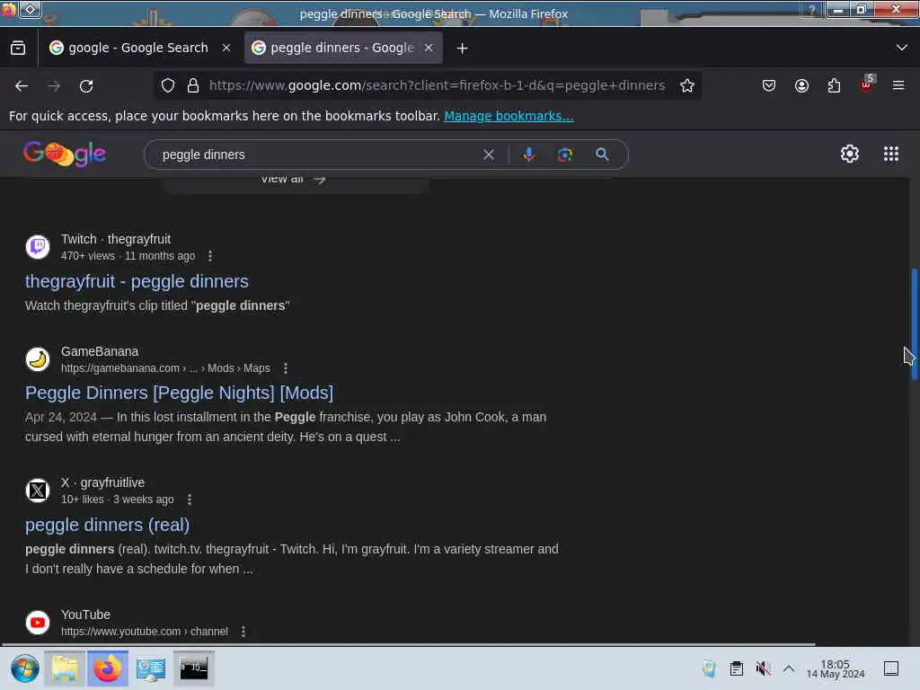Select the peggle dinners tab
This screenshot has height=690, width=920.
342,49
